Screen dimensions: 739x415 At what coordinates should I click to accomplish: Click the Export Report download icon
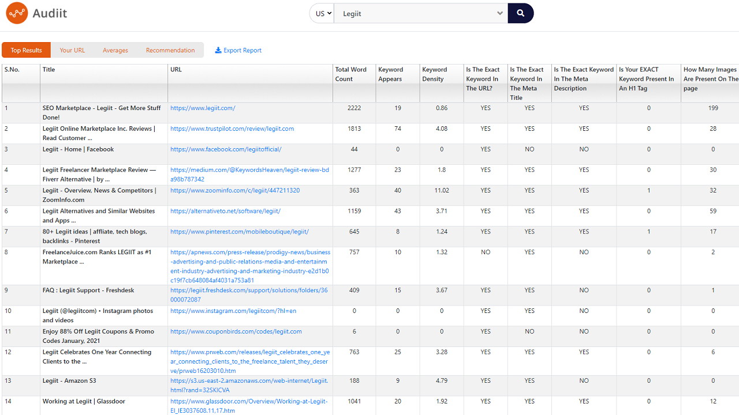pyautogui.click(x=218, y=50)
